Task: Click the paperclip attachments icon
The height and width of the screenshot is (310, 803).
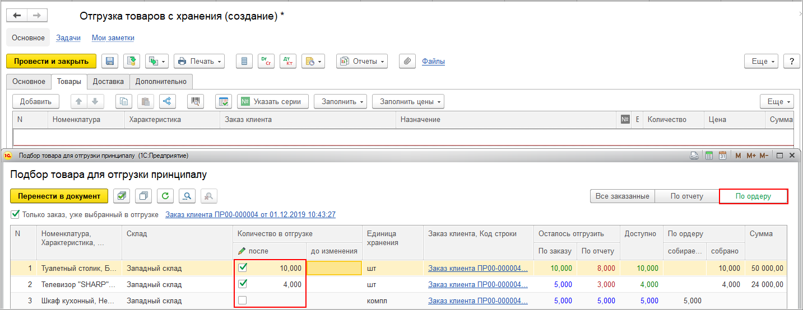Action: point(407,61)
